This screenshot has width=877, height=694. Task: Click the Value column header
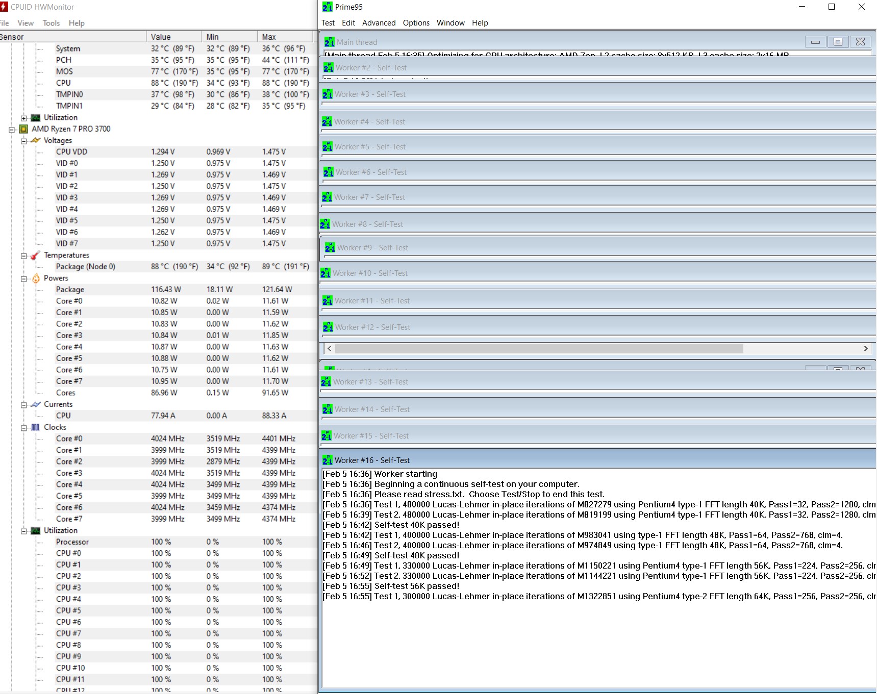tap(174, 37)
